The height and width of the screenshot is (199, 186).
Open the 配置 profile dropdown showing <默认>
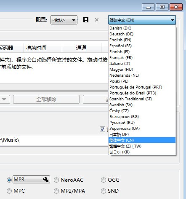click(64, 20)
